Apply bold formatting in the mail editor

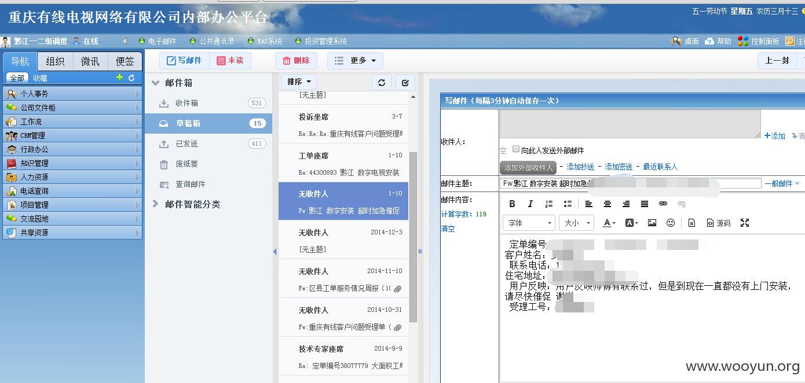512,204
